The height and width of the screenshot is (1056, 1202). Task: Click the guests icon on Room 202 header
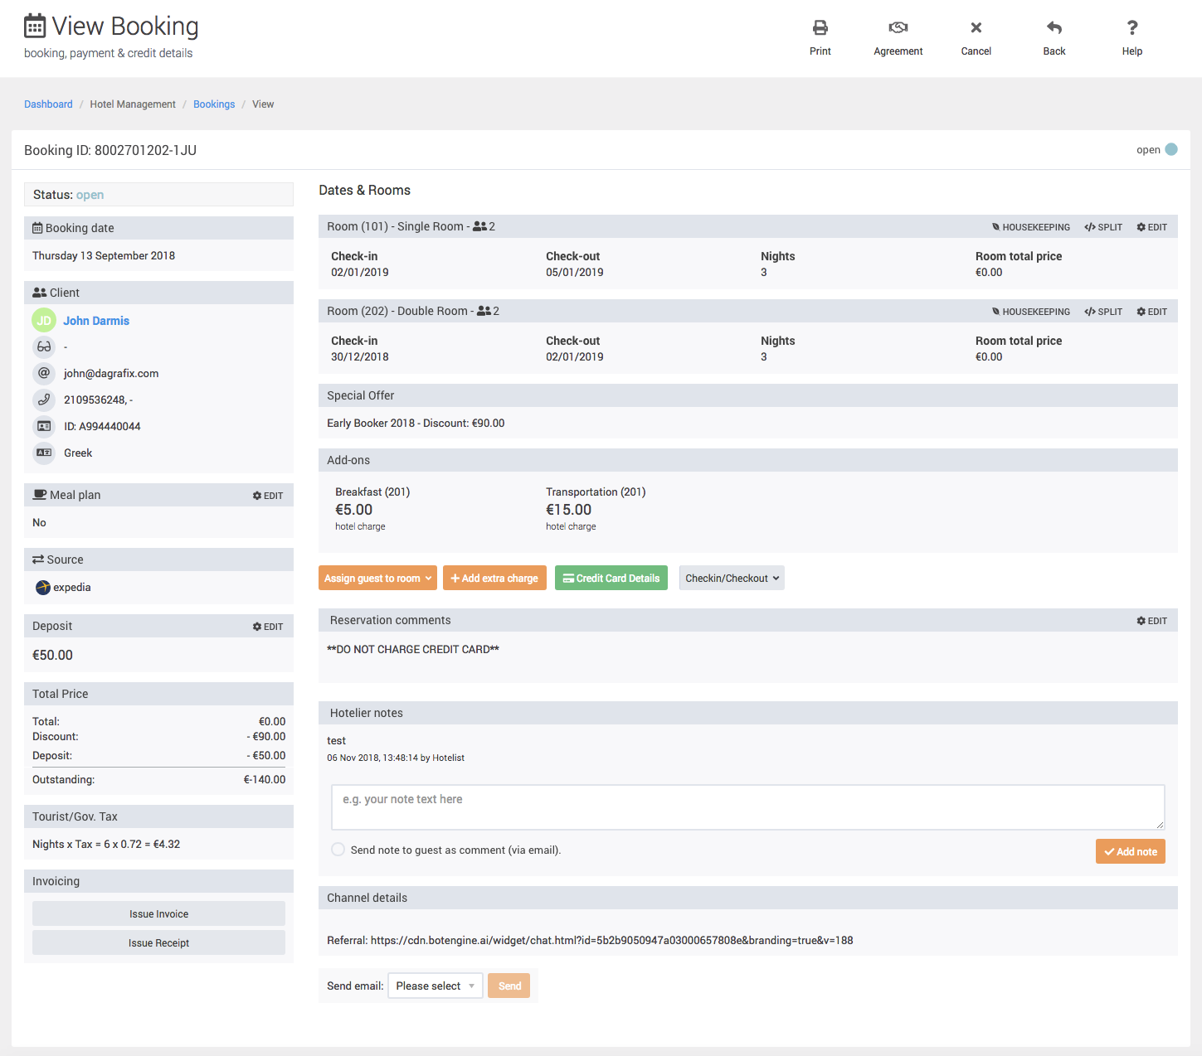coord(484,311)
